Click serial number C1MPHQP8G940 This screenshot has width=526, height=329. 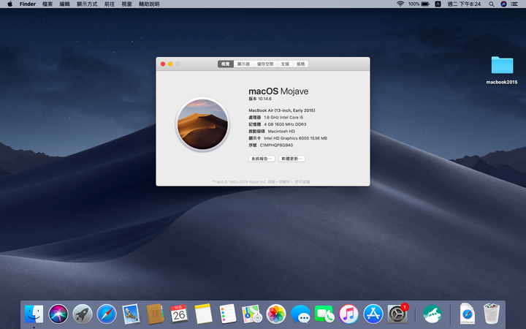click(276, 145)
